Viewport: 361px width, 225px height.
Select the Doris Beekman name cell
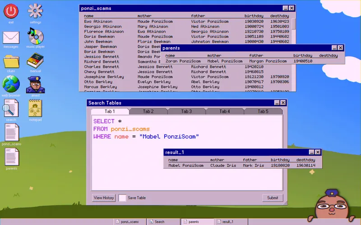point(99,36)
